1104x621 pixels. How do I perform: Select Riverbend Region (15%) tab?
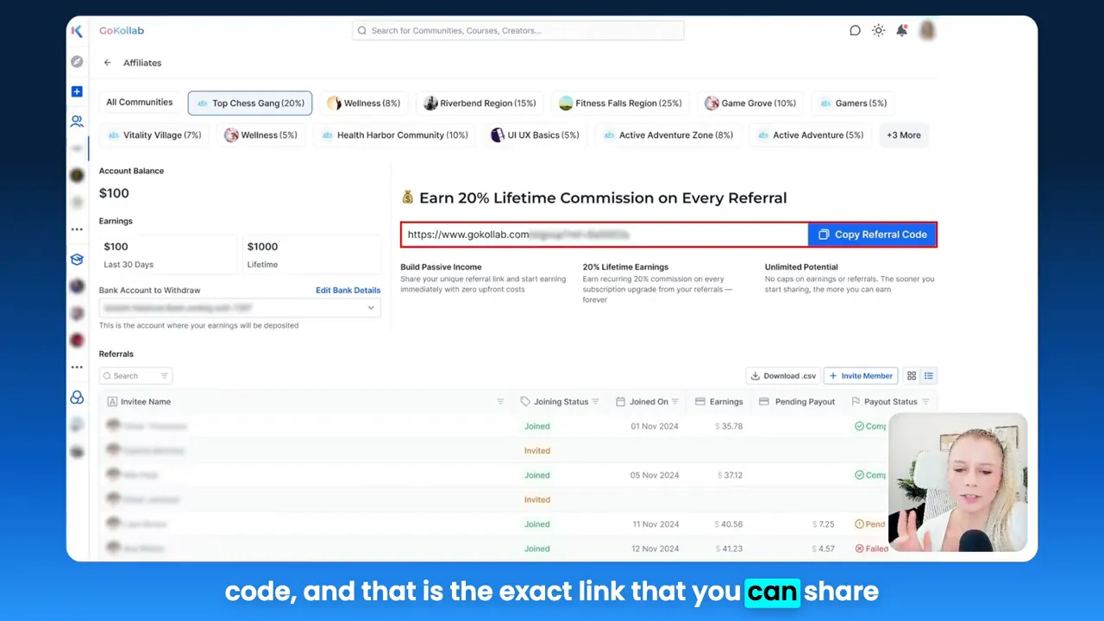point(480,103)
